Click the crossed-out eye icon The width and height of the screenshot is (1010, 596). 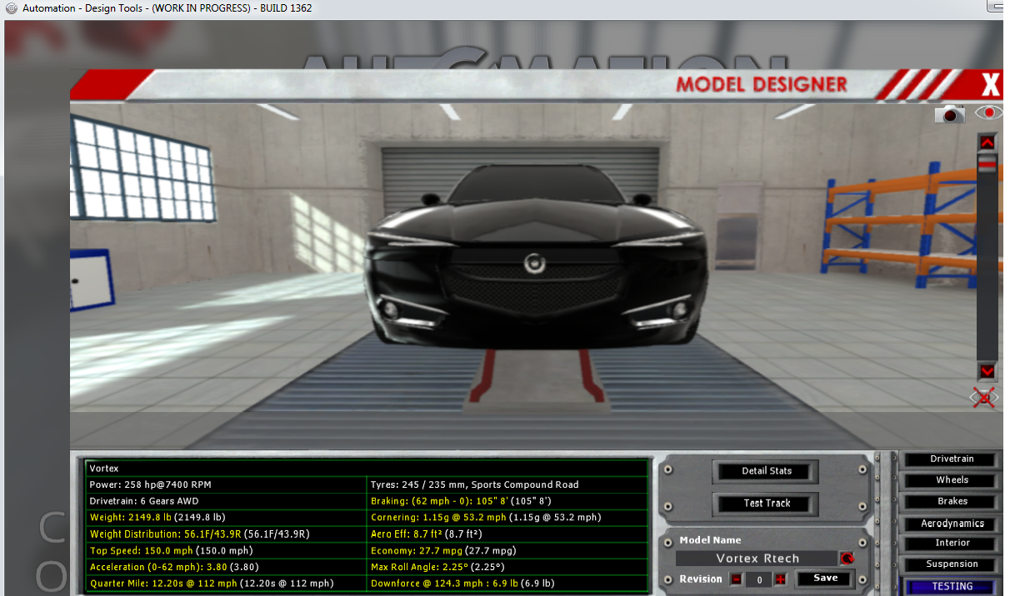click(x=984, y=398)
